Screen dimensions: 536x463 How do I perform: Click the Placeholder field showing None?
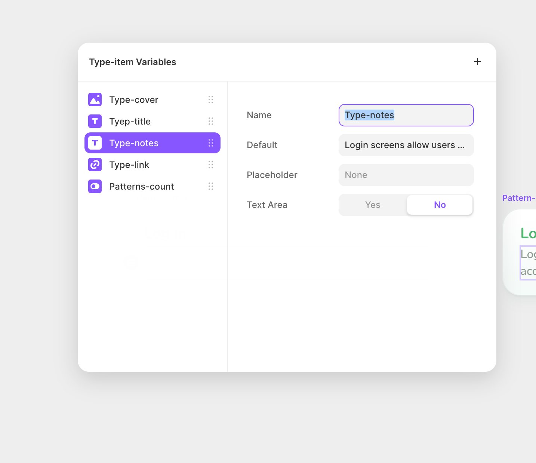pos(406,175)
